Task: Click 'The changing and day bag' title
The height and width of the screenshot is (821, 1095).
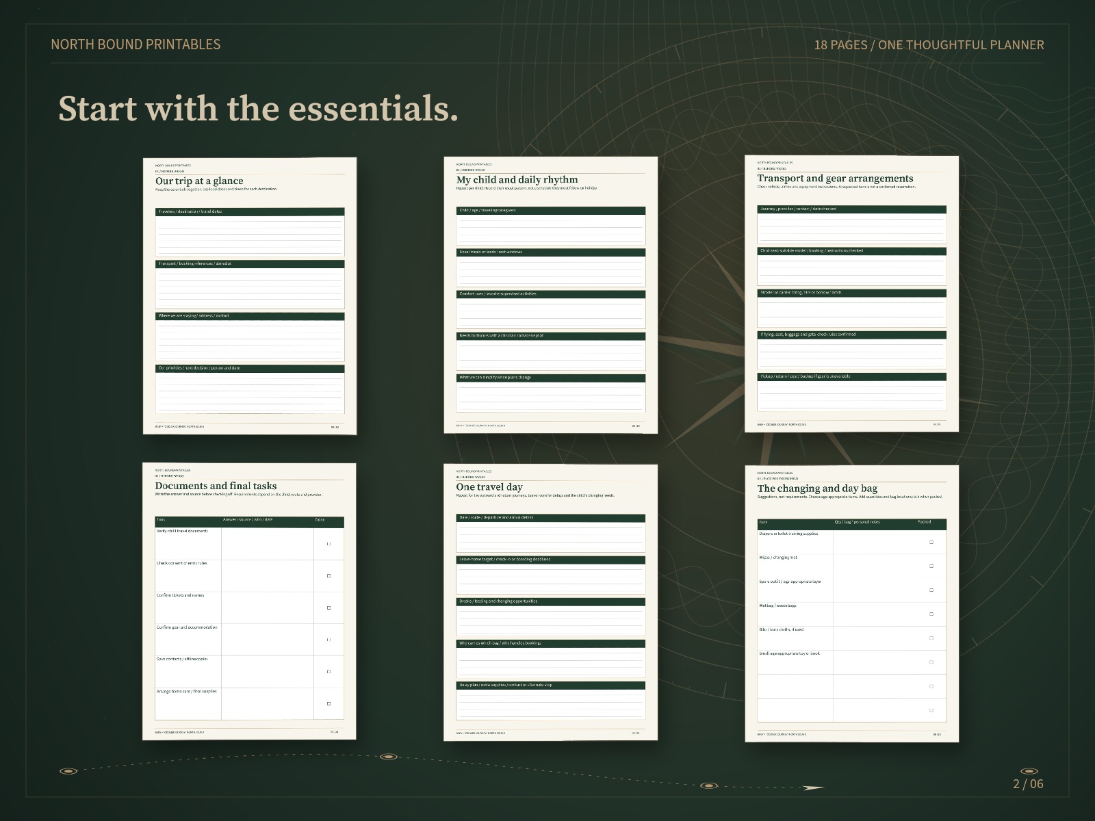Action: pyautogui.click(x=817, y=488)
